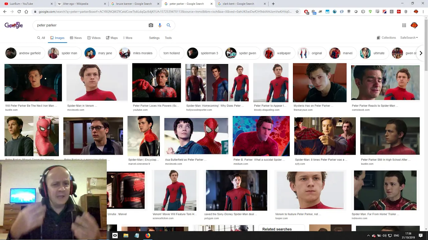This screenshot has height=240, width=428.
Task: Open the bustle.com Next Iron Man image
Action: pyautogui.click(x=33, y=83)
